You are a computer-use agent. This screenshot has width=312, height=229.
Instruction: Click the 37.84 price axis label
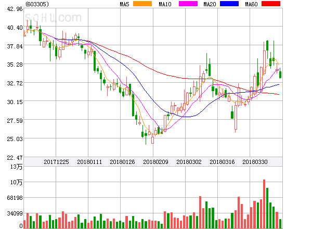(x=15, y=46)
